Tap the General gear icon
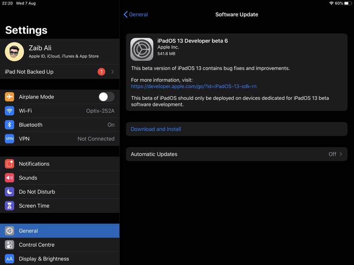This screenshot has width=354, height=265. [9, 231]
